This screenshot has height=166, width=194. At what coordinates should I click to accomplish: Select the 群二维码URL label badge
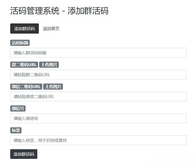(24, 65)
